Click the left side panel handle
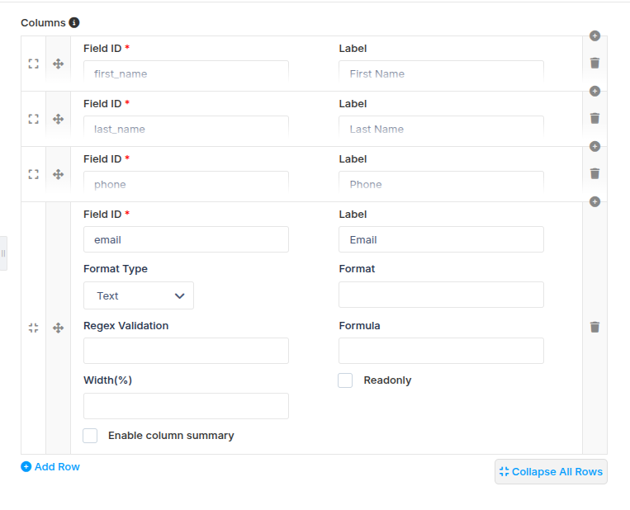The height and width of the screenshot is (510, 630). click(3, 253)
